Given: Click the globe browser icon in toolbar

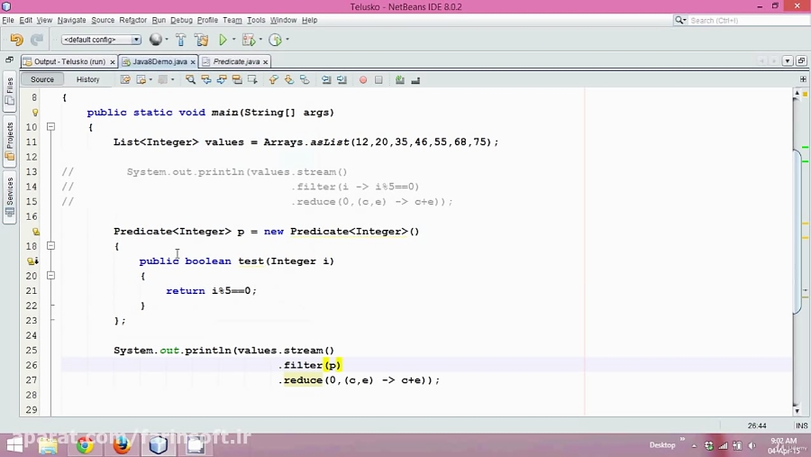Looking at the screenshot, I should pos(156,40).
